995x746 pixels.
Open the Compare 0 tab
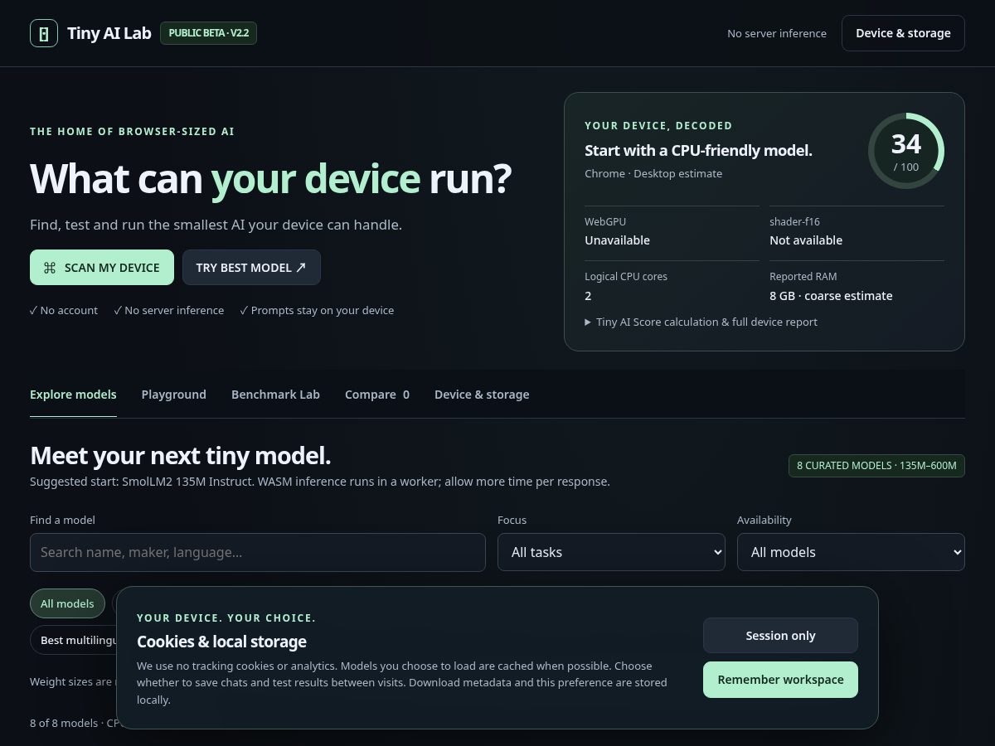(x=377, y=395)
